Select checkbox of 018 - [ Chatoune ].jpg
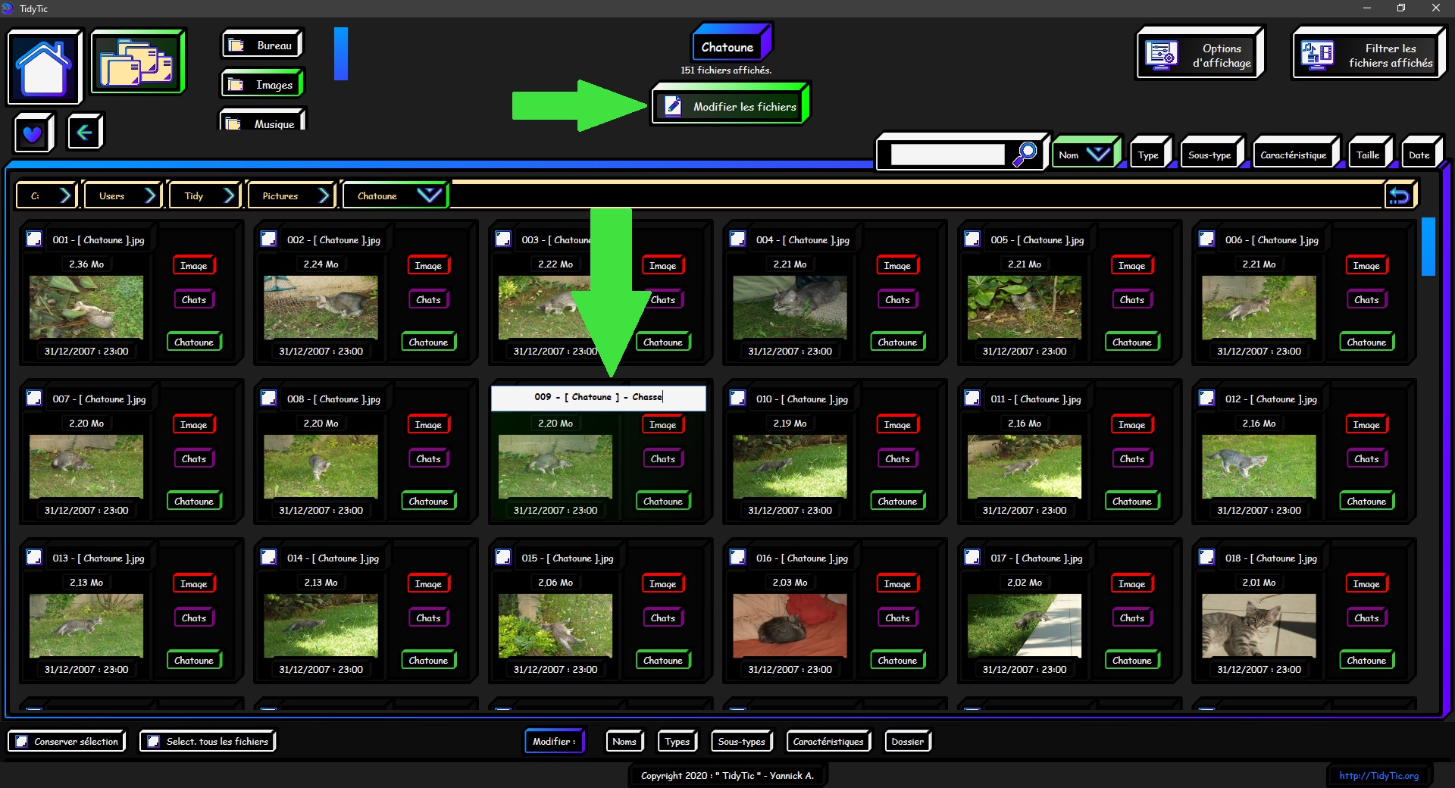The height and width of the screenshot is (788, 1455). (1206, 558)
